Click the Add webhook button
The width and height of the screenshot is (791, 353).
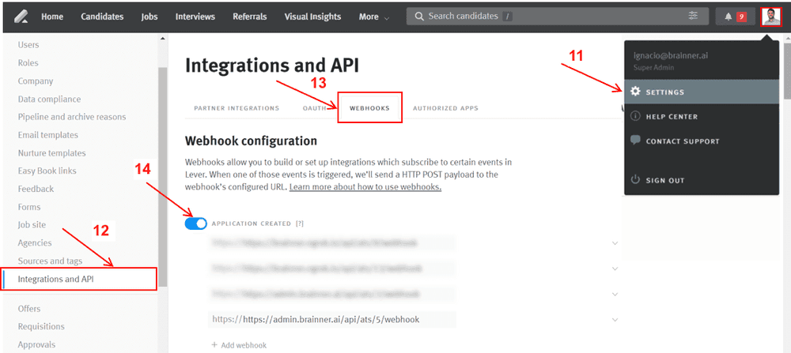pyautogui.click(x=239, y=345)
